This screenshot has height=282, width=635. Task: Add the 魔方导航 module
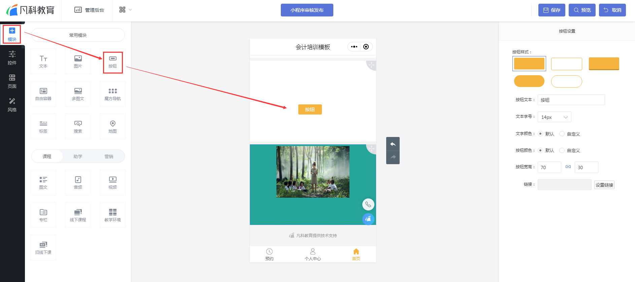pyautogui.click(x=113, y=94)
